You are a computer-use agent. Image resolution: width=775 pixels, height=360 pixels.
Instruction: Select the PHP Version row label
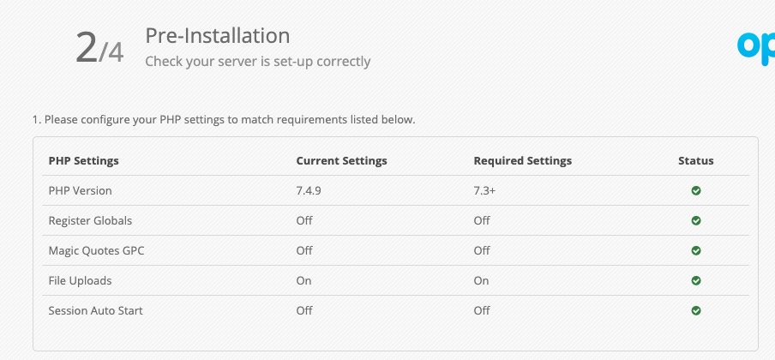point(80,191)
